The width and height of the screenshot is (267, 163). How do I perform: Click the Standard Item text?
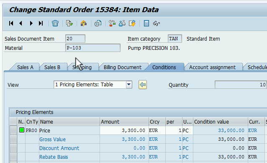tap(203, 39)
